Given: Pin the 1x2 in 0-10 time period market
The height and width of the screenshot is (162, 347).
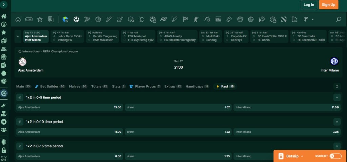Looking at the screenshot, I should point(20,122).
